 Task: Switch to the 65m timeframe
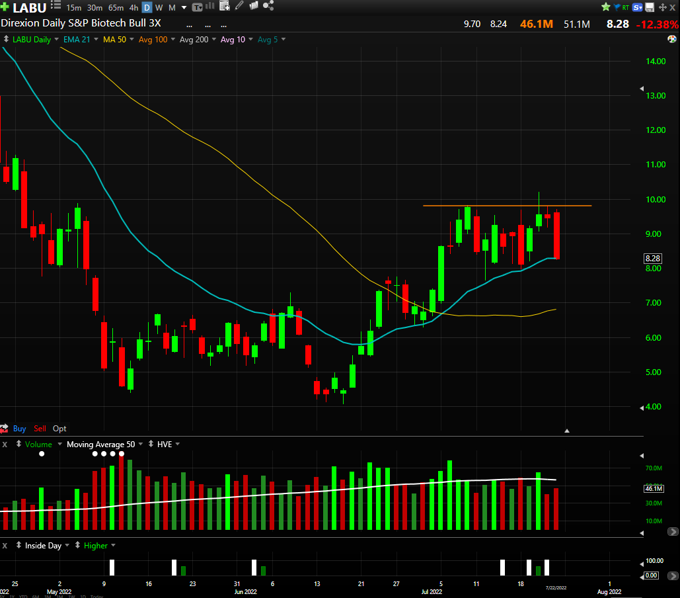pos(116,8)
